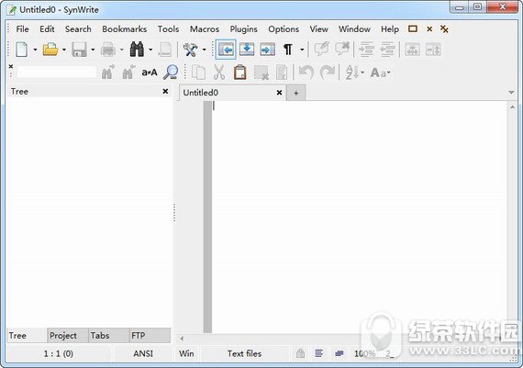
Task: Expand the Print dropdown arrow
Action: pyautogui.click(x=122, y=50)
